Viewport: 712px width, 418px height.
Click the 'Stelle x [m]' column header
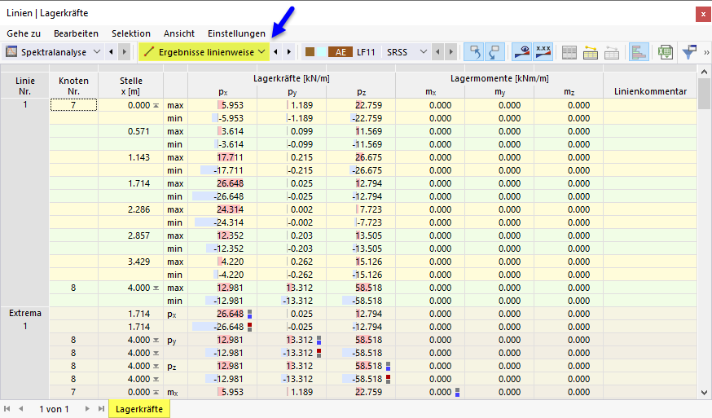[131, 86]
